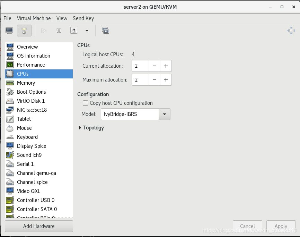Open the Send Key menu

(x=83, y=18)
